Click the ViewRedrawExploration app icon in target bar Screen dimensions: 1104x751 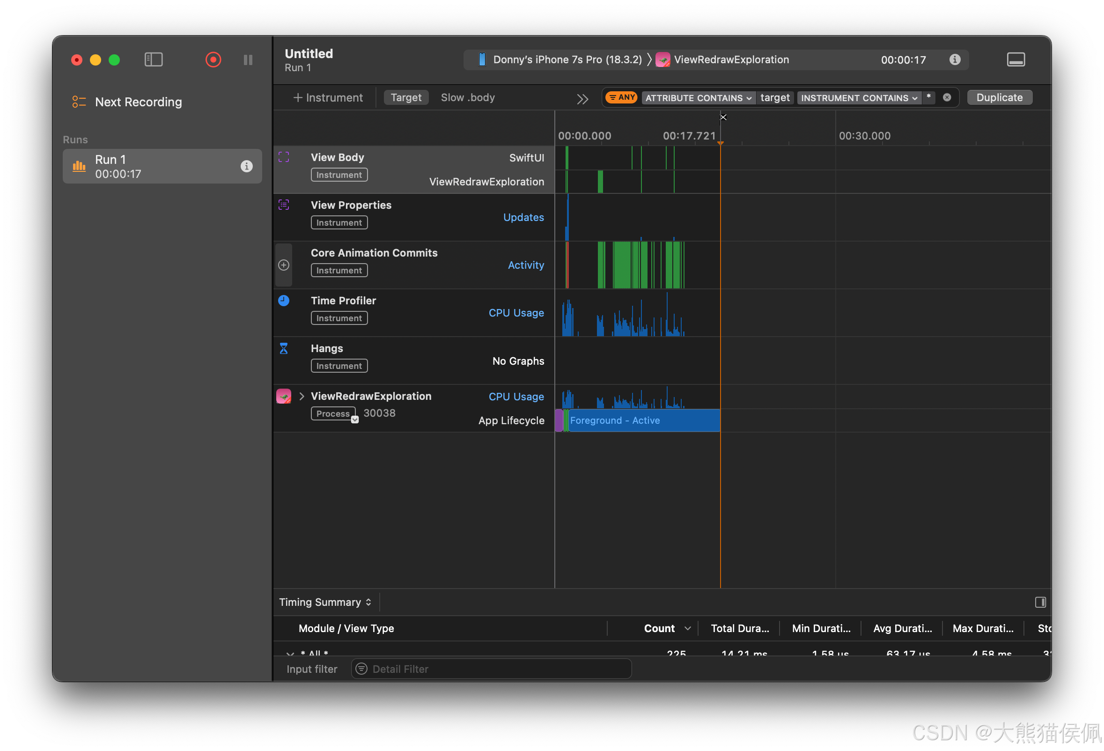tap(662, 59)
